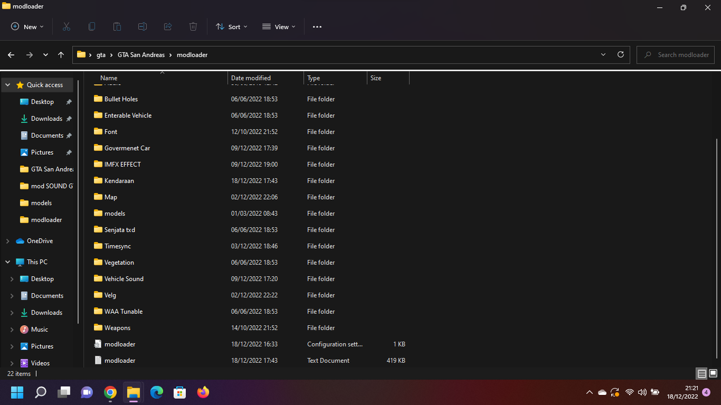Click gta in address breadcrumb
Screen dimensions: 721x405
point(101,55)
